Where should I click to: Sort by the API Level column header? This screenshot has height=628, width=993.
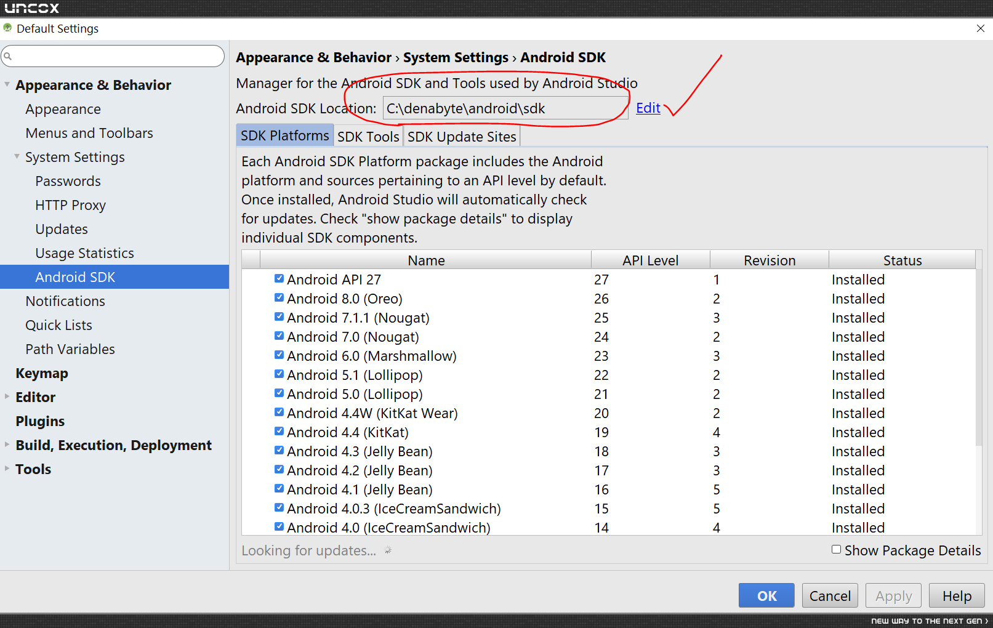point(650,260)
